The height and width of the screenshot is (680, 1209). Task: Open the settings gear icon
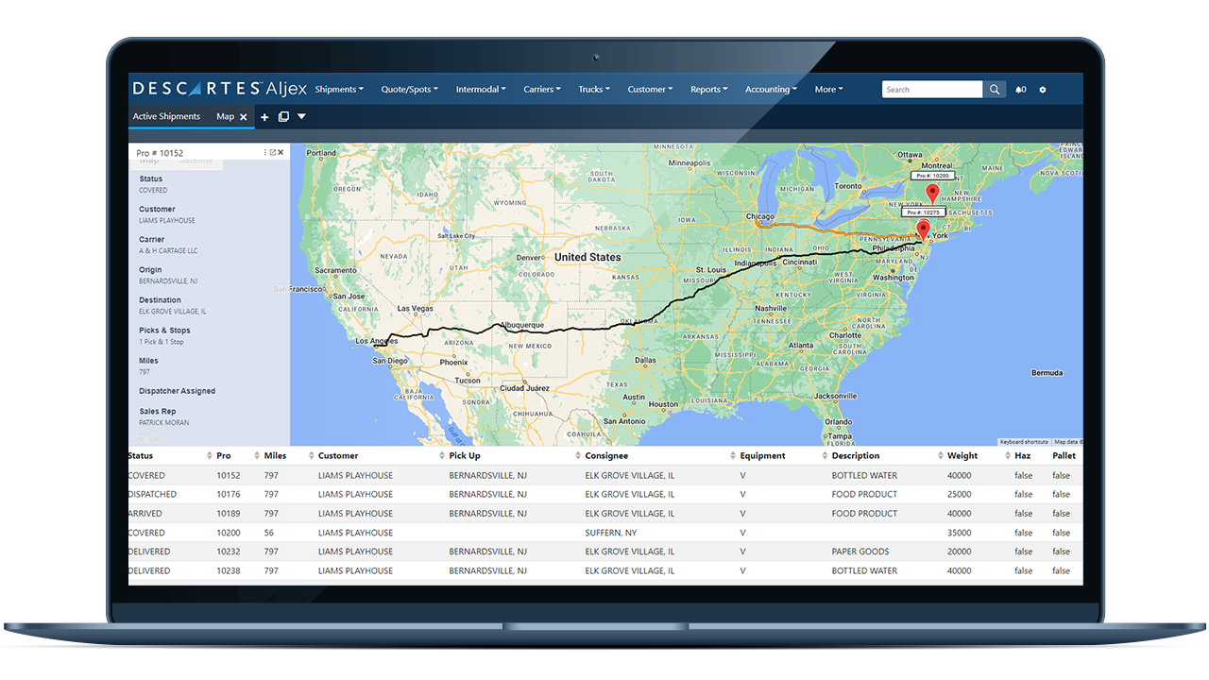point(1043,90)
